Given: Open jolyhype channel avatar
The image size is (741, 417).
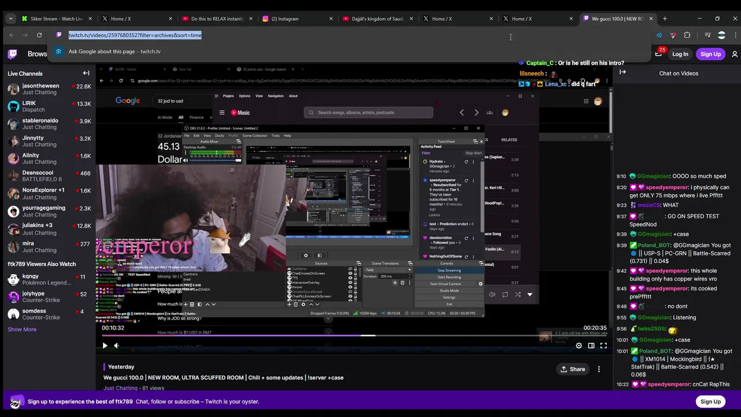Looking at the screenshot, I should (13, 297).
